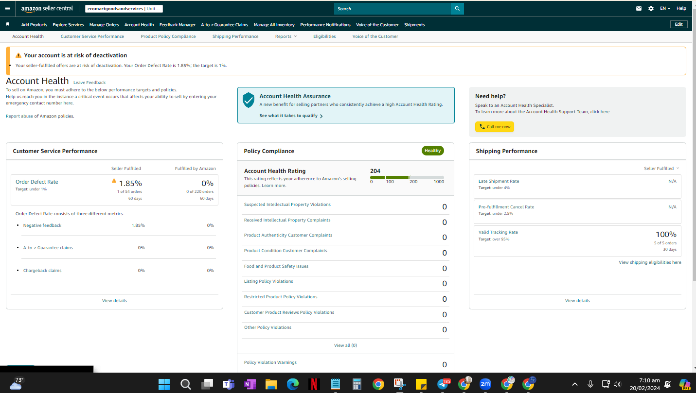Open the EN language dropdown
Image resolution: width=696 pixels, height=393 pixels.
tap(665, 8)
